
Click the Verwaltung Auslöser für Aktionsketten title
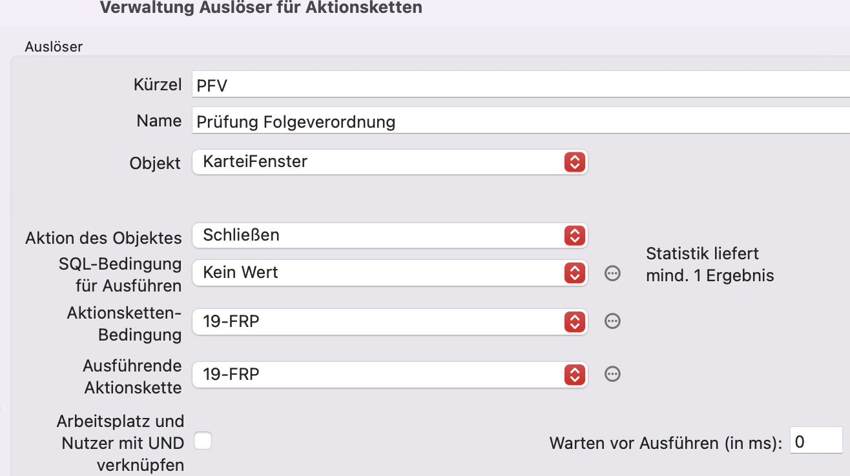pos(261,8)
